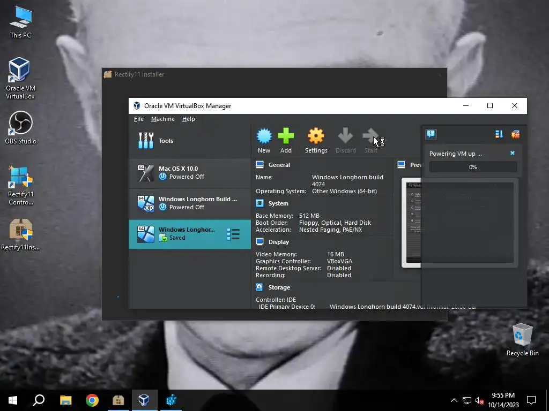Open the Action Center notifications icon
This screenshot has width=549, height=411.
click(x=531, y=400)
